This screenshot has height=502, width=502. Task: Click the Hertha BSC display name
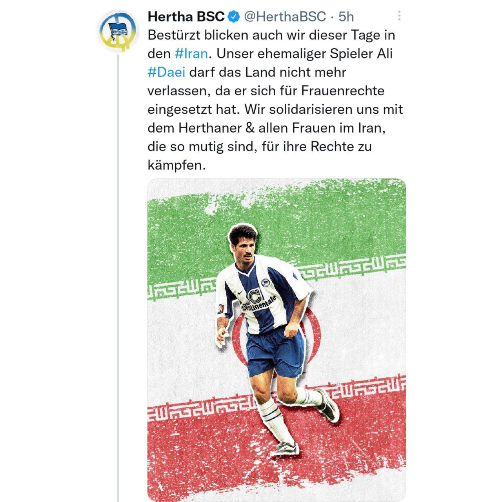point(186,16)
